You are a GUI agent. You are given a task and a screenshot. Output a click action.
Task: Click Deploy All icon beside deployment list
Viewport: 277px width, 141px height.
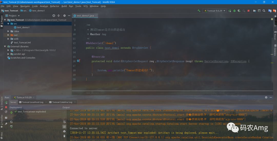tap(11, 112)
